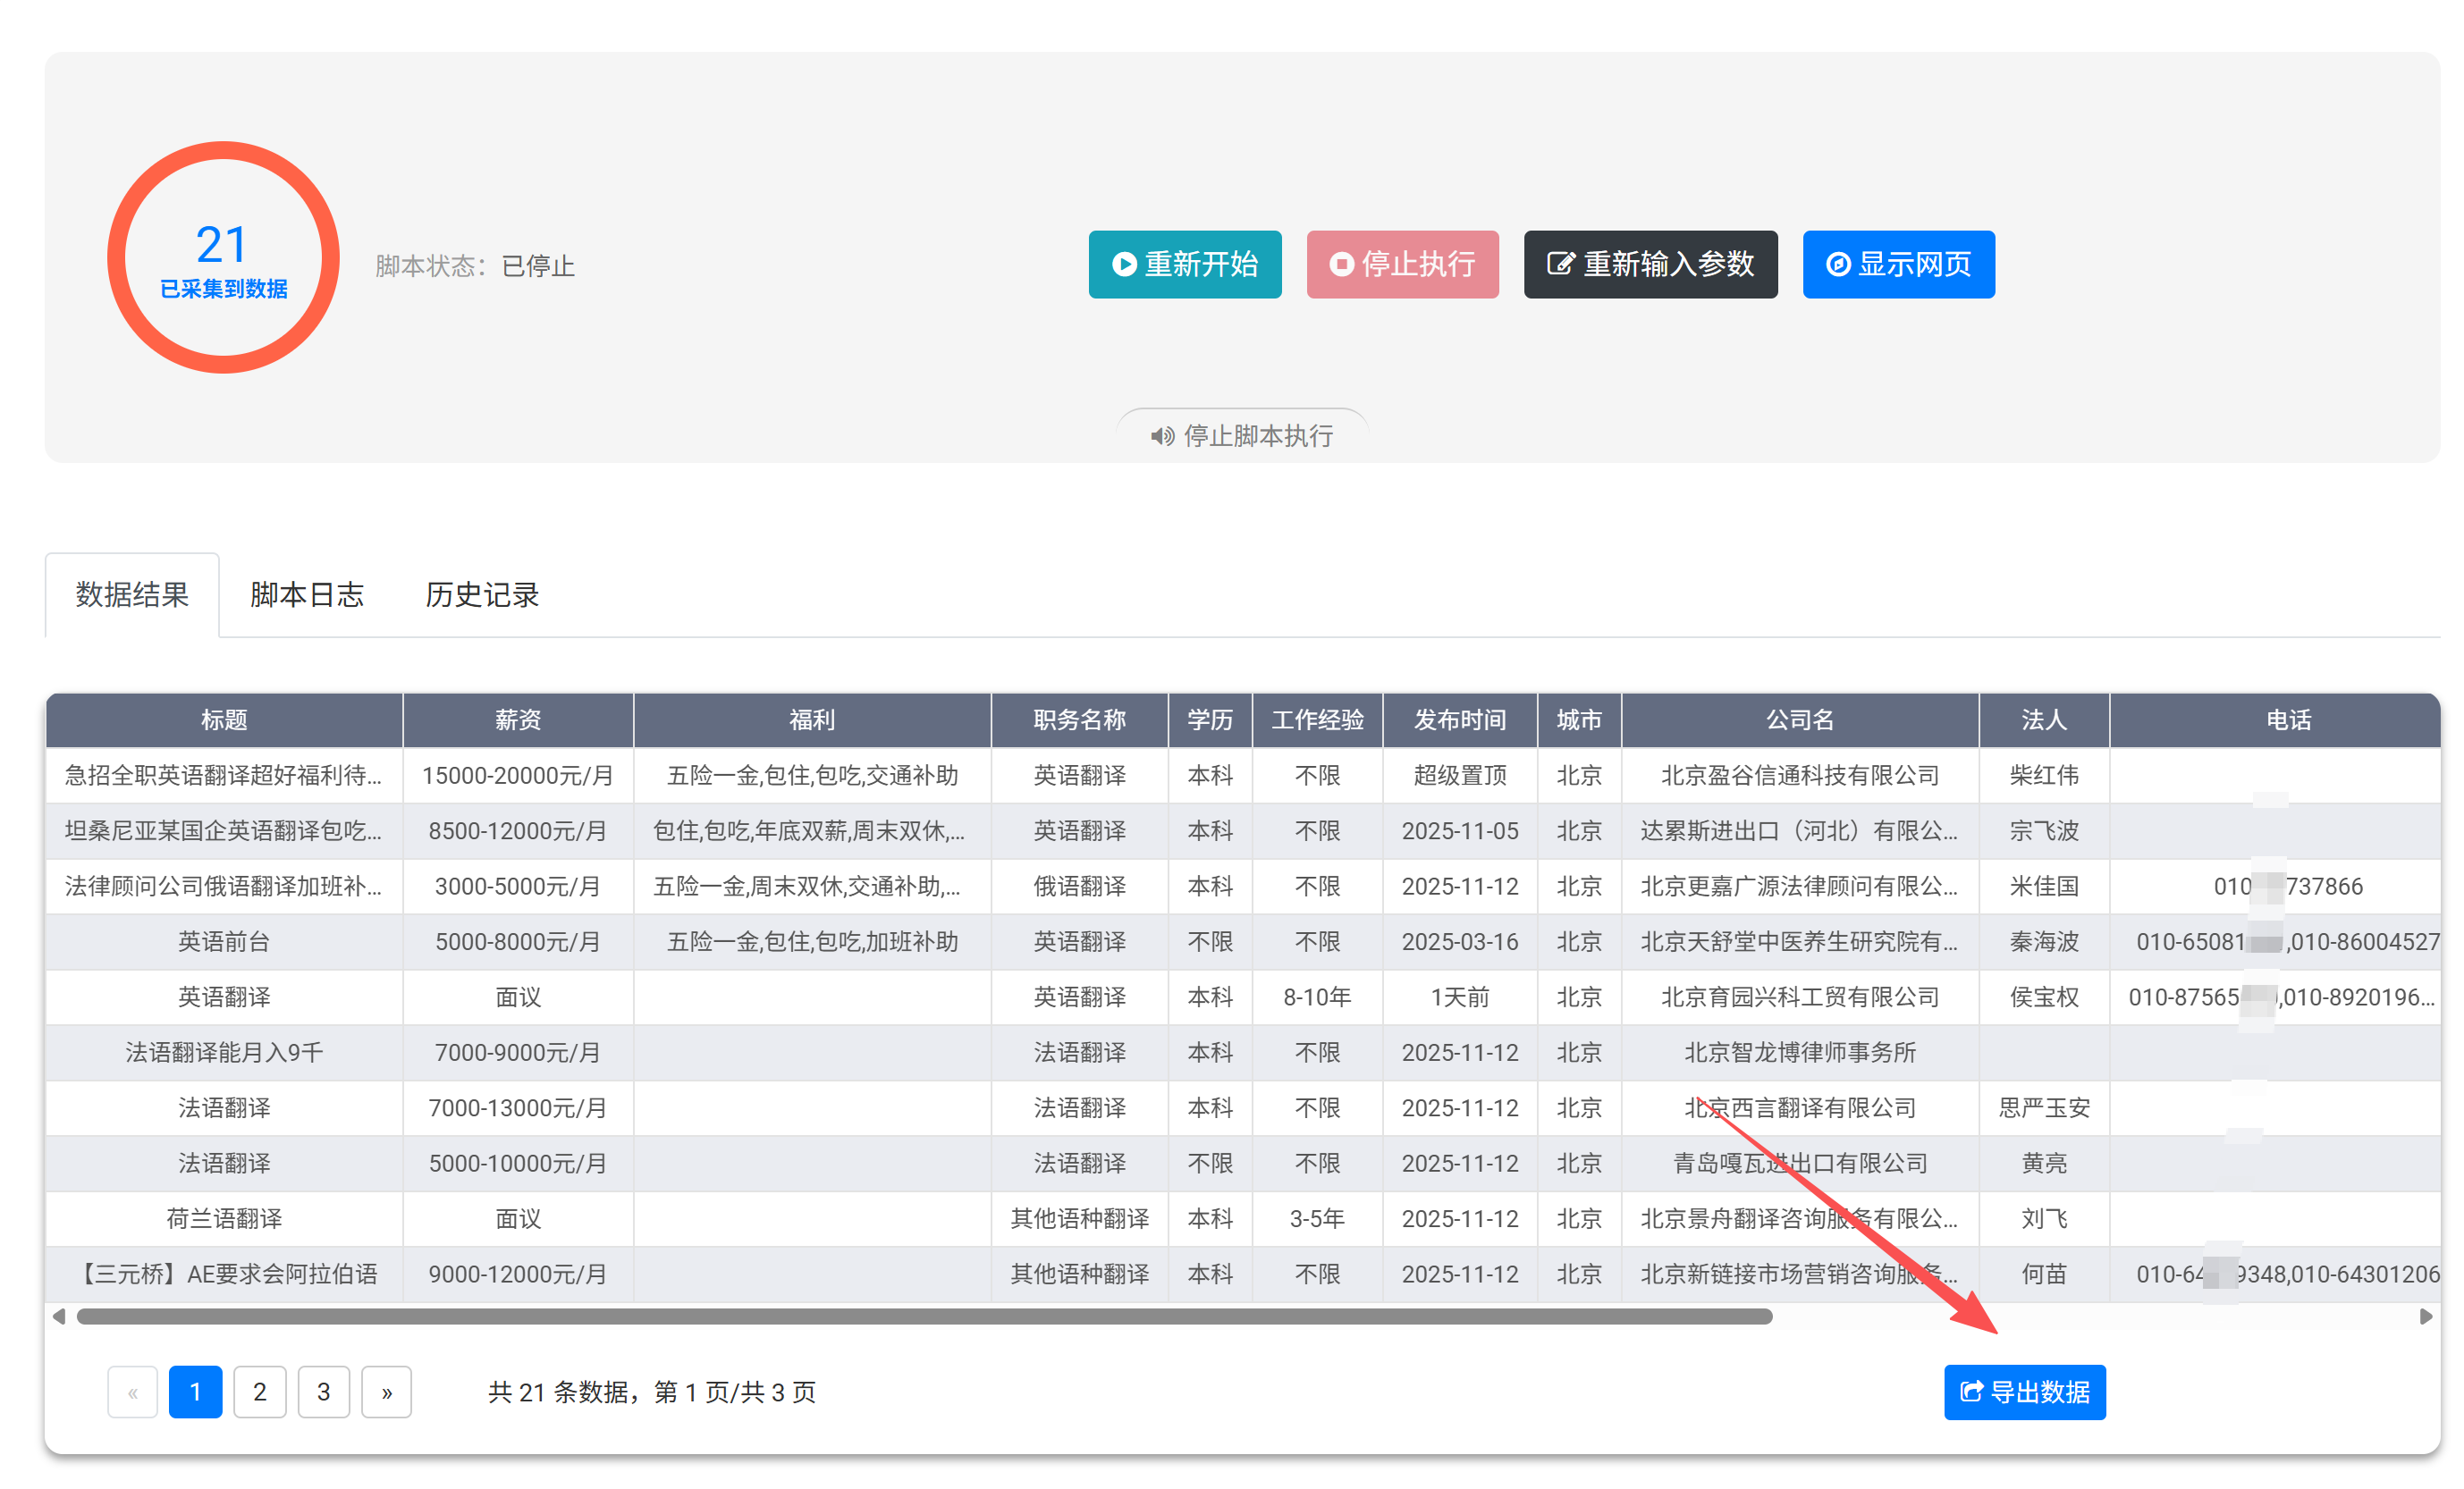
Task: Click the 显示网页 show webpage button
Action: click(x=1898, y=264)
